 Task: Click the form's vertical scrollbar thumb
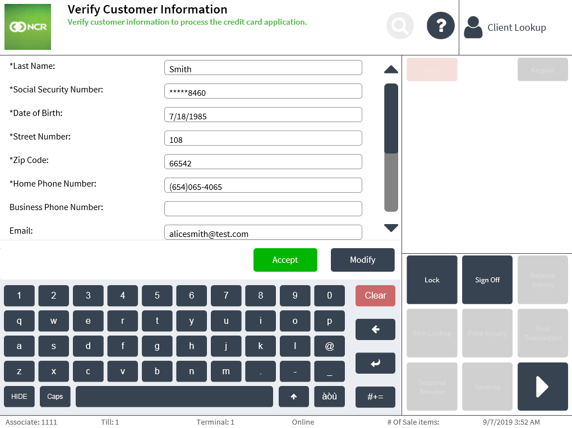pos(391,118)
